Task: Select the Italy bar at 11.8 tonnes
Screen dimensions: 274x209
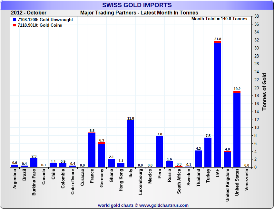Action: (x=131, y=144)
